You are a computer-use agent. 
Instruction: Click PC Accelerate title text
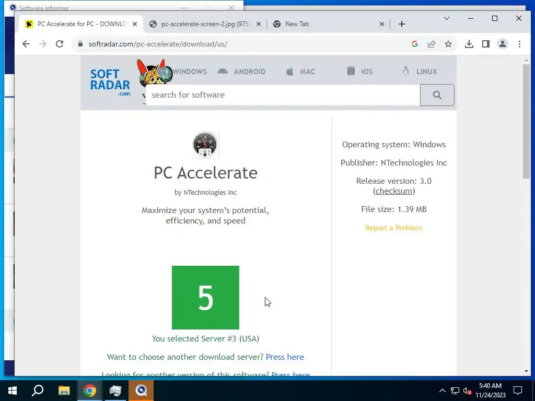(205, 173)
